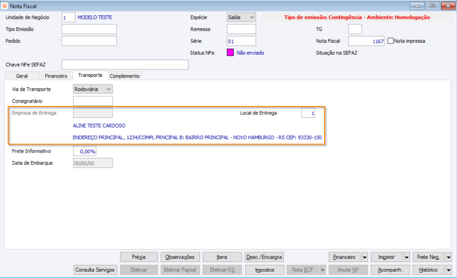
Task: Click the Efetivar Parcial button
Action: [x=180, y=270]
